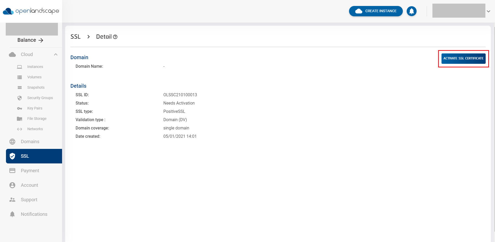This screenshot has height=242, width=495.
Task: Open Key Pairs from the sidebar
Action: coord(20,108)
